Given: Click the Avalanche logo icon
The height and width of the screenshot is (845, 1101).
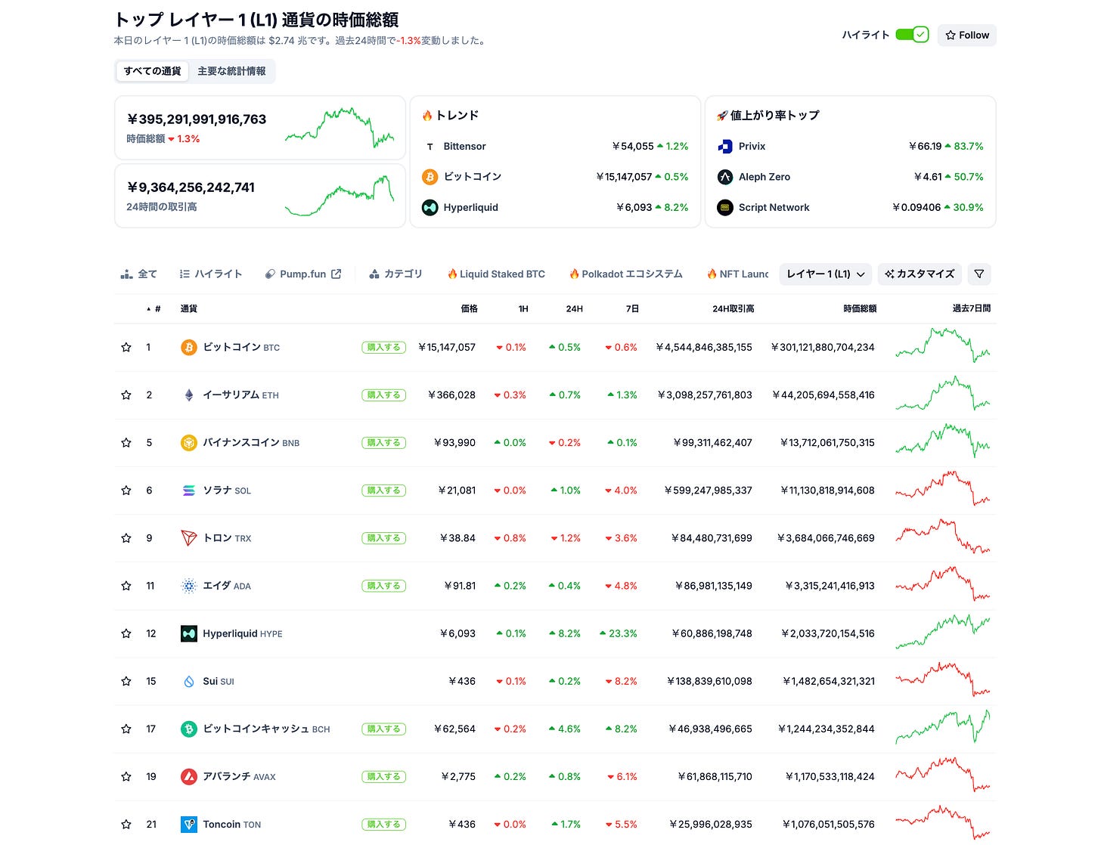Looking at the screenshot, I should coord(189,776).
